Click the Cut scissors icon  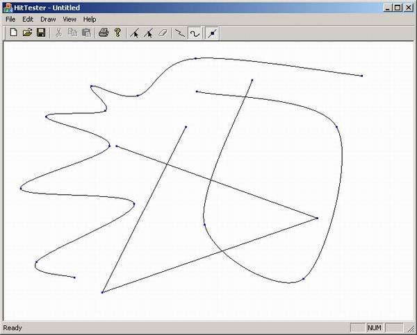pos(59,33)
